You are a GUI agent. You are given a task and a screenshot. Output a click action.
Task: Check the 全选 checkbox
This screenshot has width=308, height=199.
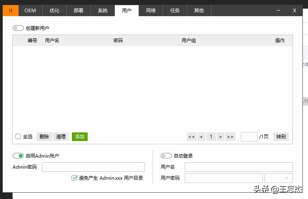(x=18, y=136)
